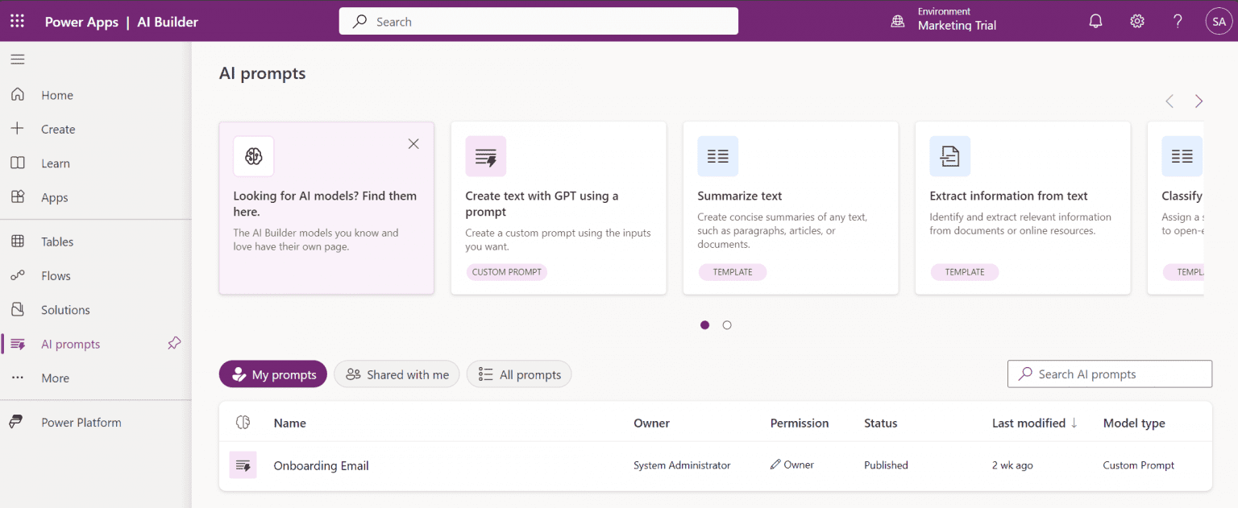Edit Owner permission for Onboarding Email
1238x508 pixels.
click(791, 465)
